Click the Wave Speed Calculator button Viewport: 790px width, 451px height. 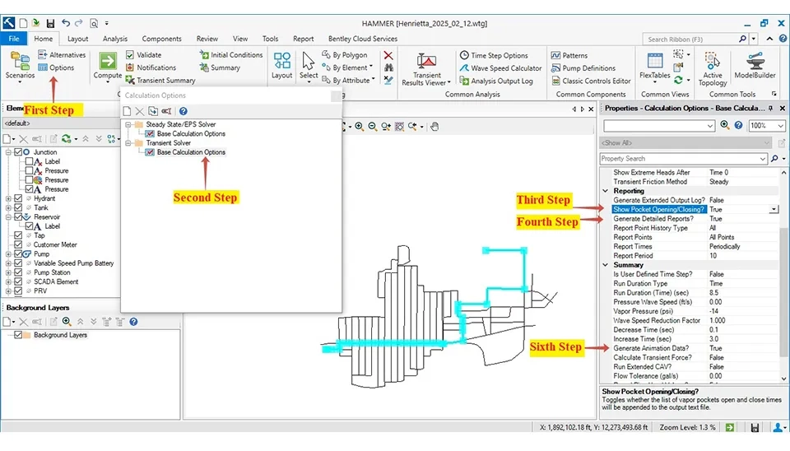coord(500,68)
